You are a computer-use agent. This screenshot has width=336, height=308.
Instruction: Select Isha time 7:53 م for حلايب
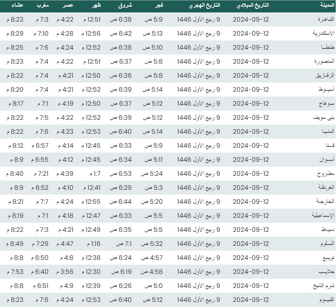tap(15, 272)
